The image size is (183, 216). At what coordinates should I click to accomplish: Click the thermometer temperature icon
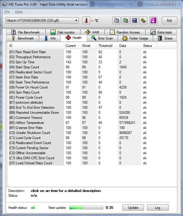coord(86,21)
